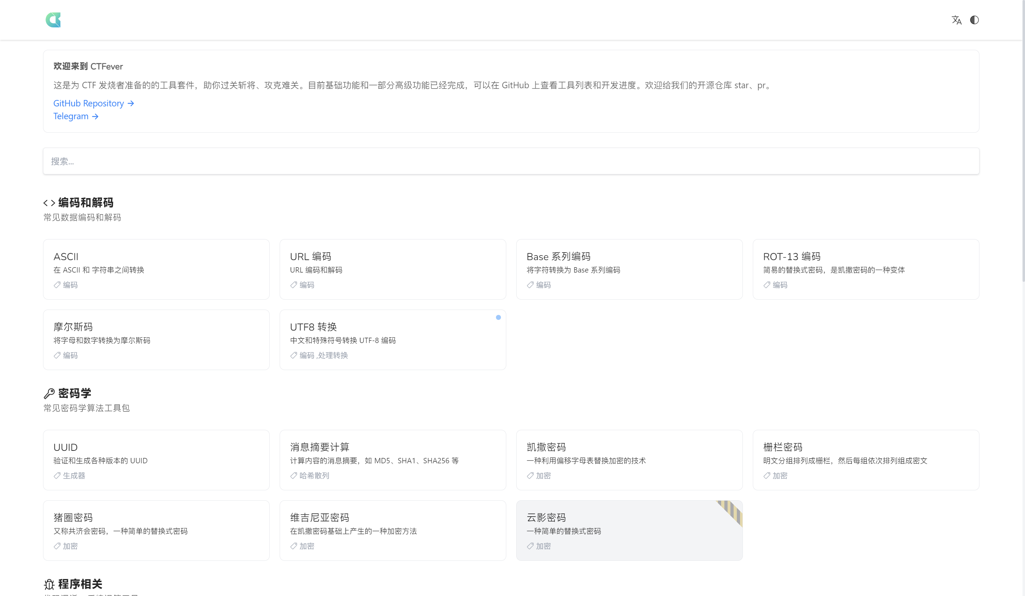Screen dimensions: 1025x596
Task: Open the 摩尔斯码 tool
Action: [156, 340]
